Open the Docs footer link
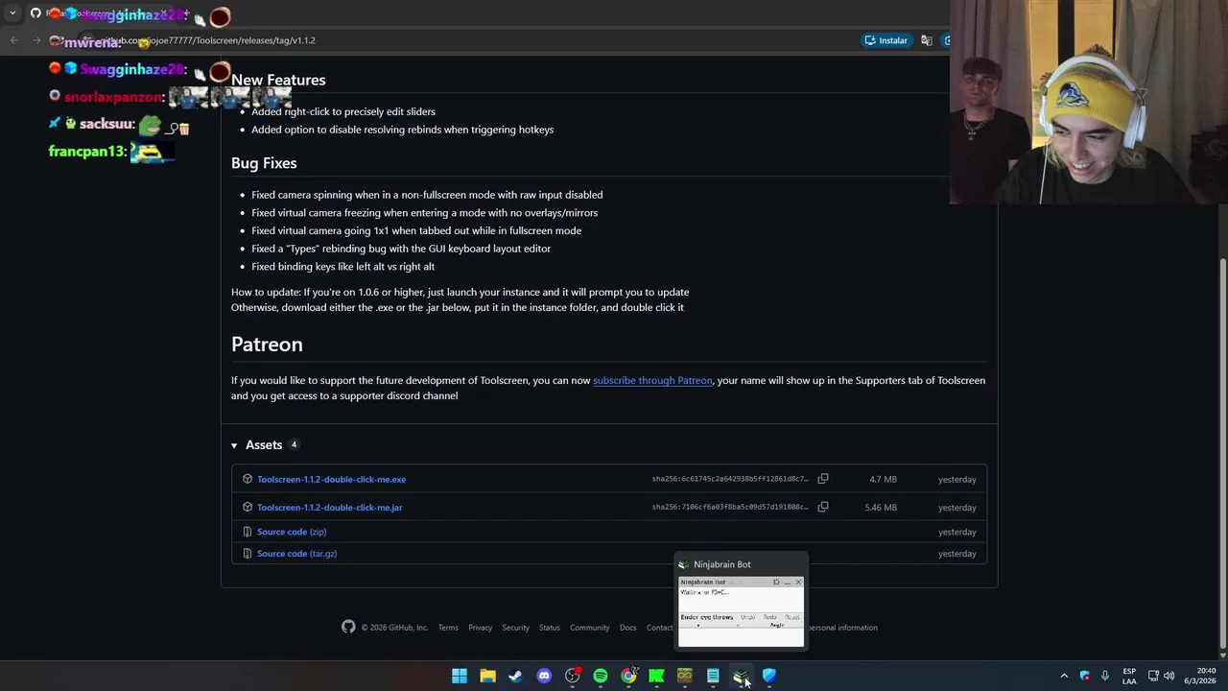This screenshot has height=691, width=1228. tap(627, 628)
